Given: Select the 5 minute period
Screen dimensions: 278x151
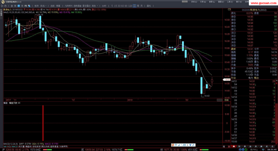Looking at the screenshot, I should pyautogui.click(x=112, y=6).
